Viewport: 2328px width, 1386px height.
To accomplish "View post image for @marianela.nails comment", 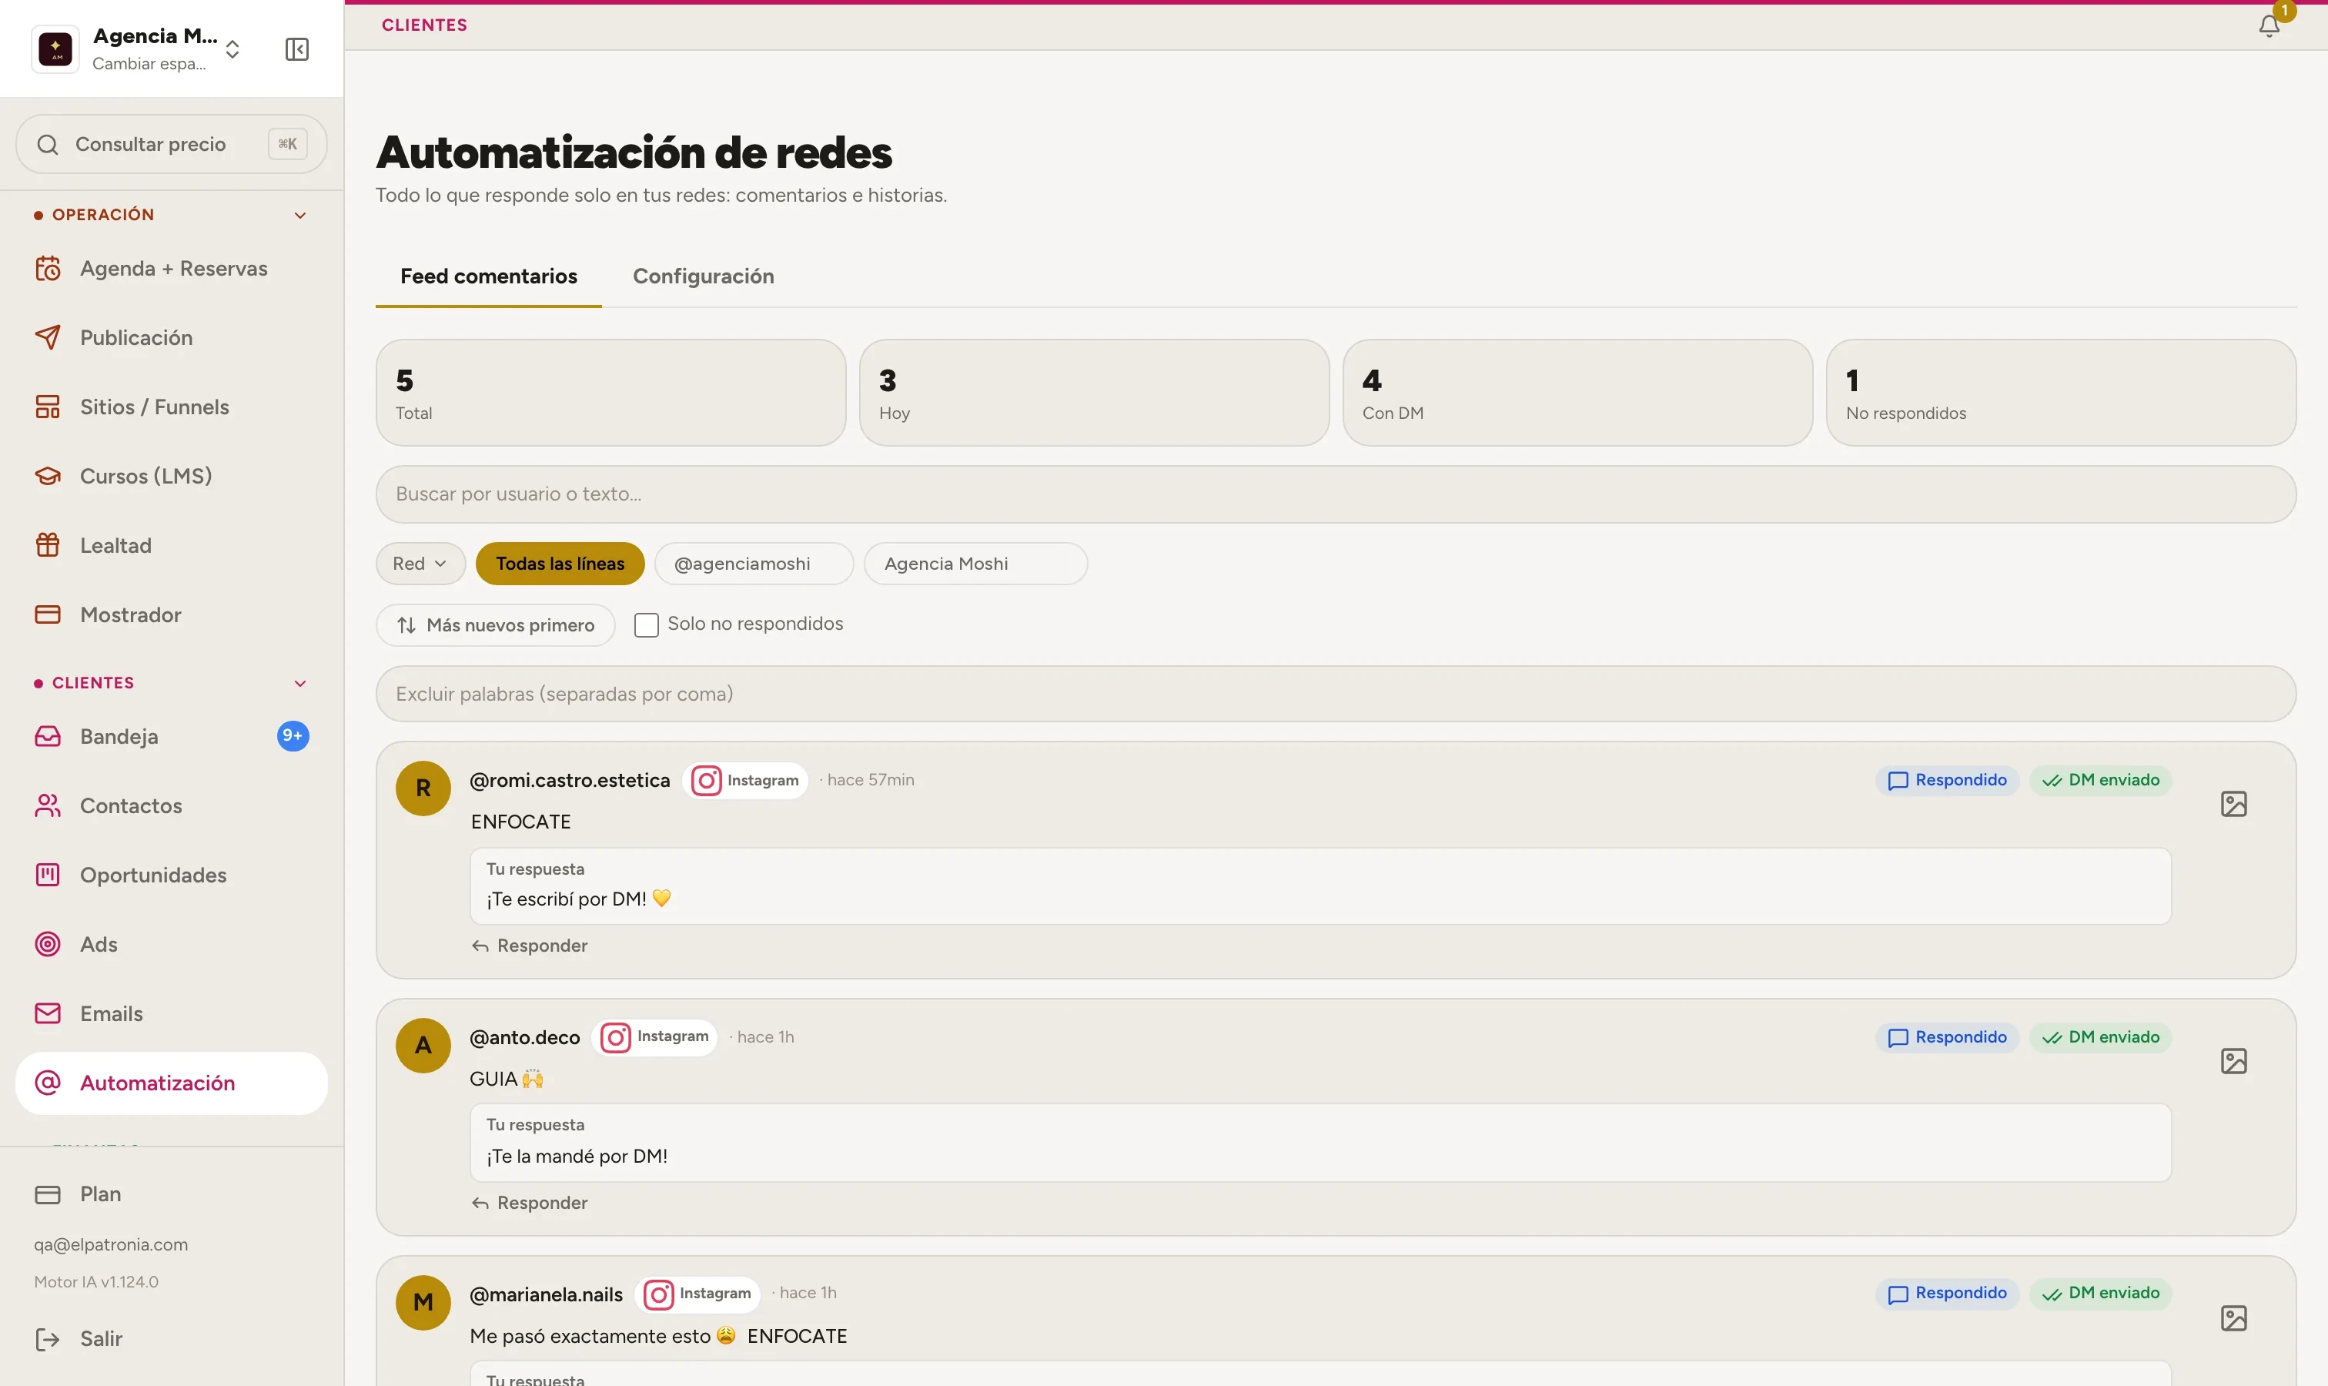I will click(x=2233, y=1317).
